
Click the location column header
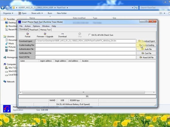[x=118, y=61]
